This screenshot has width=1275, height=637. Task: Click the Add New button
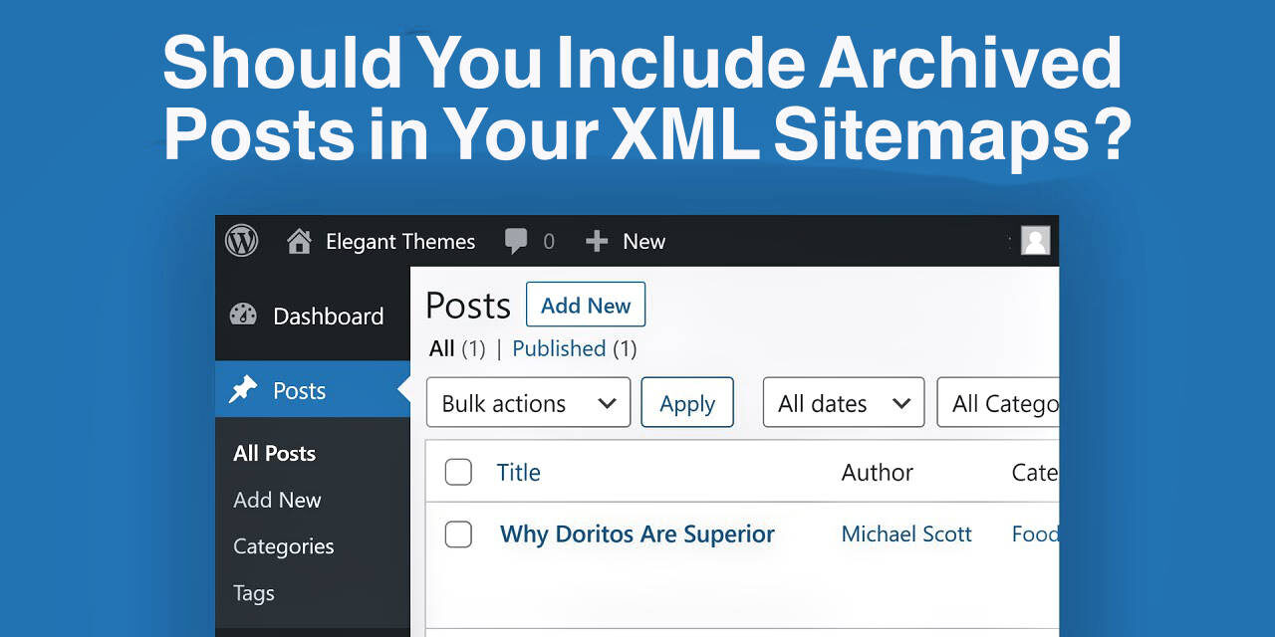coord(586,305)
